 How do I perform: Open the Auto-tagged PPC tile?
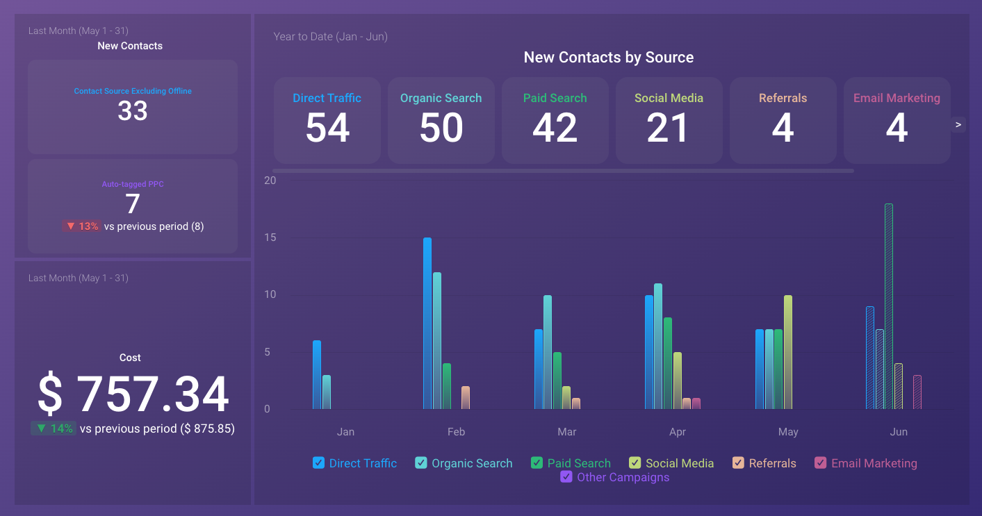[133, 206]
